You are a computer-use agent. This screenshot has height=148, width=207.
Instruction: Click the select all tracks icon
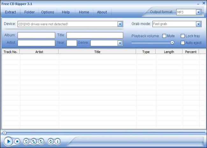click(26, 141)
